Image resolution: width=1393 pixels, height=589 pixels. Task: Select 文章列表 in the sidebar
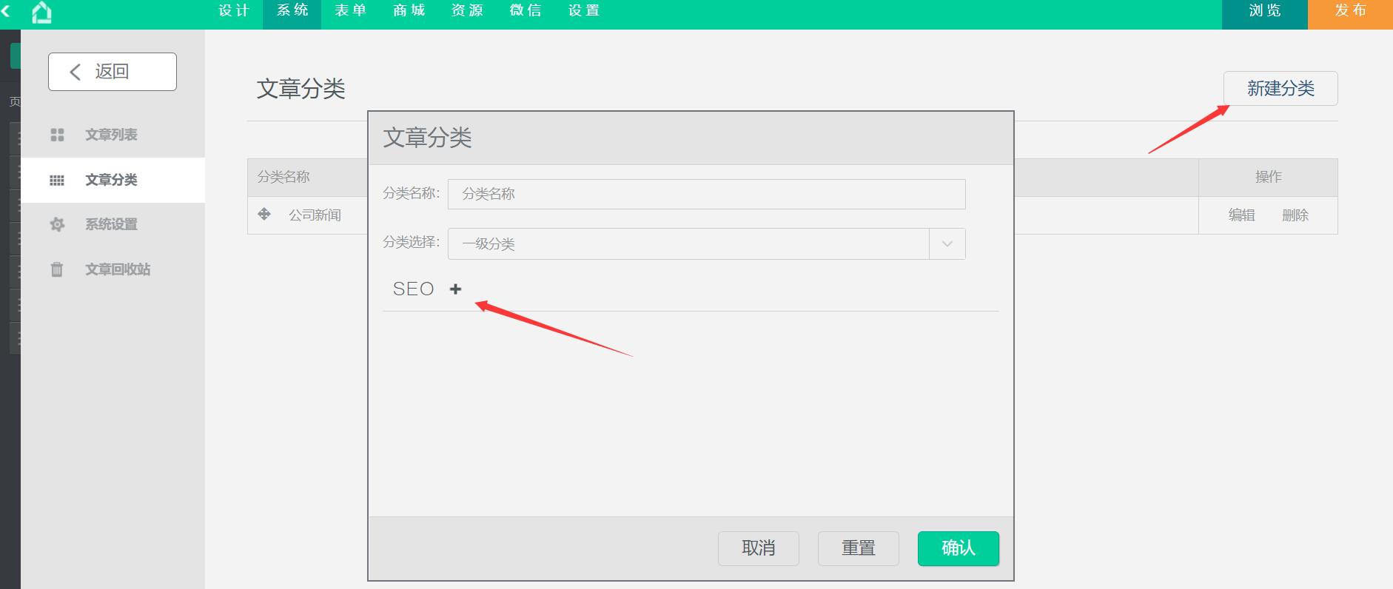[x=113, y=135]
